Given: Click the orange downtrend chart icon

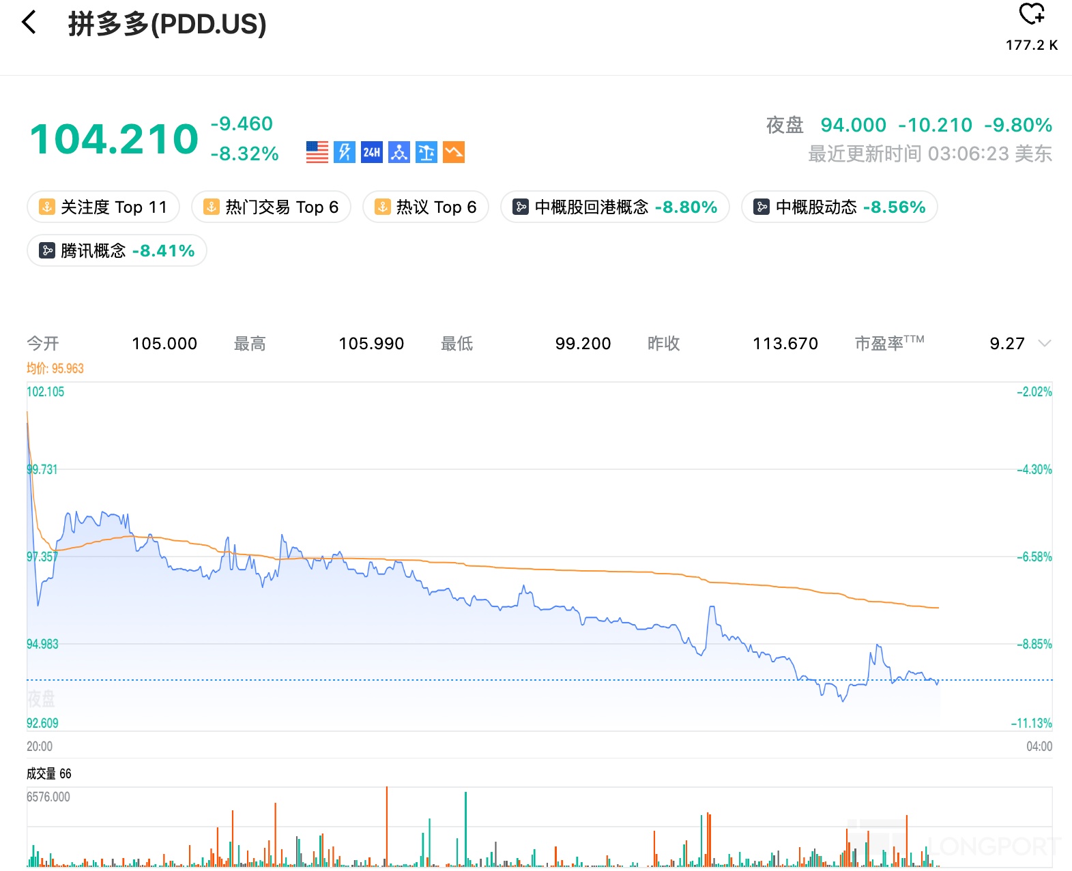Looking at the screenshot, I should tap(454, 152).
